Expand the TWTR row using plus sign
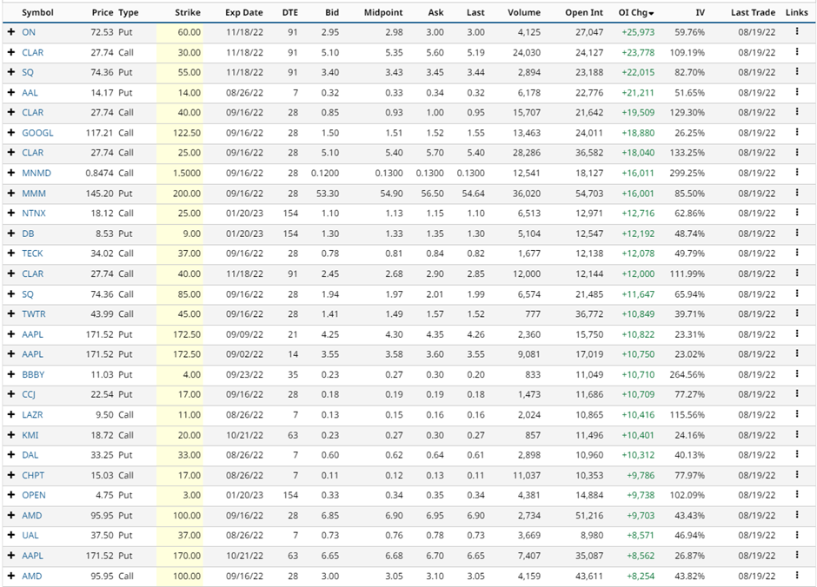817x587 pixels. 11,313
